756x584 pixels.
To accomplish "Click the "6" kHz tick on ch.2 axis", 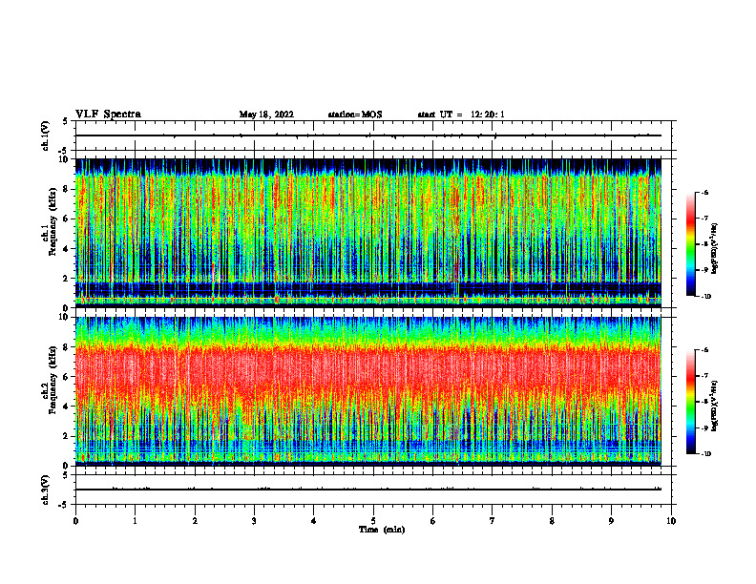I will click(x=67, y=377).
